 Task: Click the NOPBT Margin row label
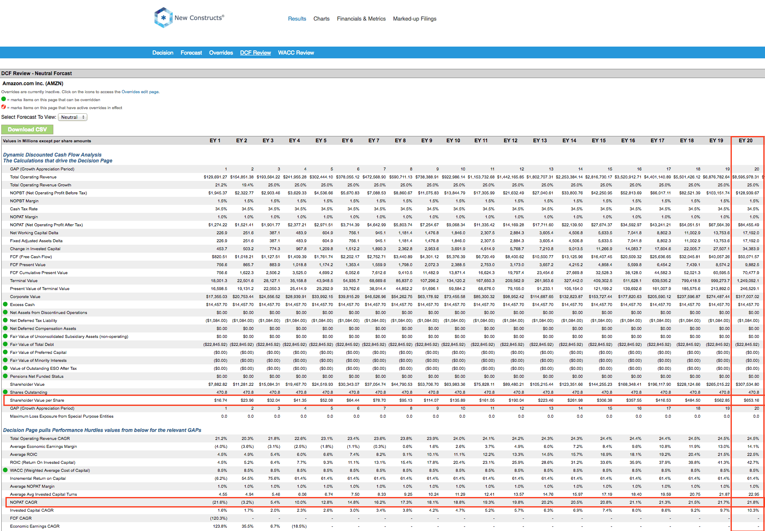pyautogui.click(x=24, y=201)
